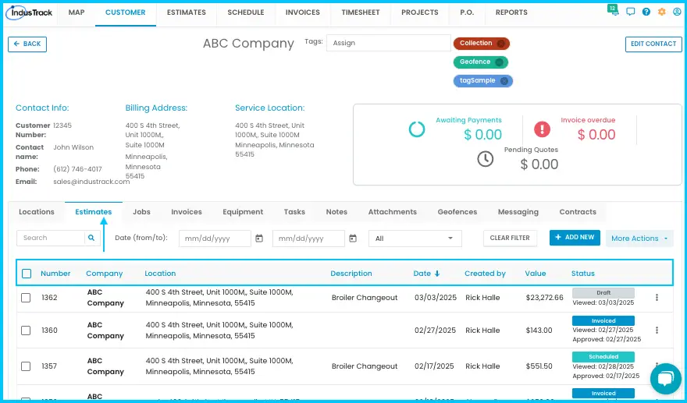Switch to the Messaging tab
687x403 pixels.
click(518, 212)
